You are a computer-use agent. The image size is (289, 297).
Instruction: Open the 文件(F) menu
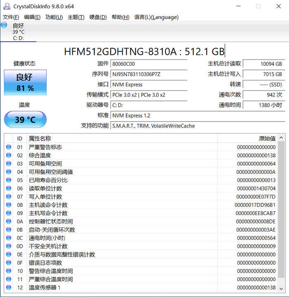(11, 17)
